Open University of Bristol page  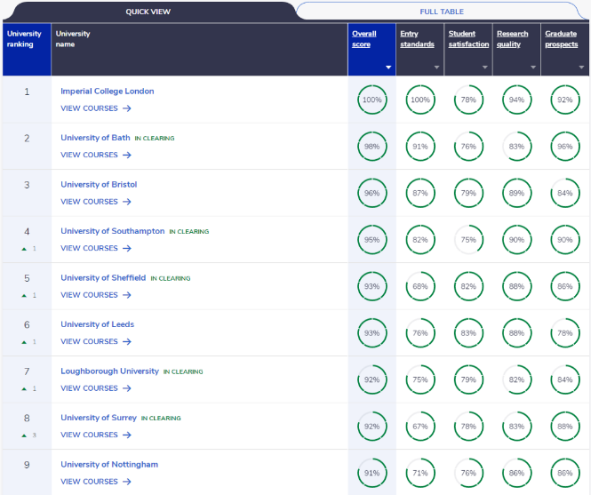click(99, 184)
